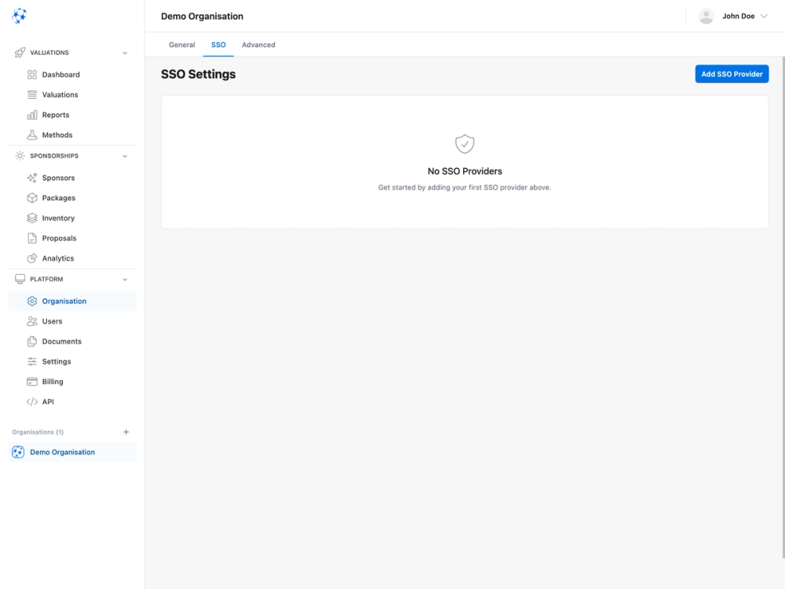Collapse the Sponsorships section chevron
Image resolution: width=785 pixels, height=589 pixels.
[x=125, y=156]
